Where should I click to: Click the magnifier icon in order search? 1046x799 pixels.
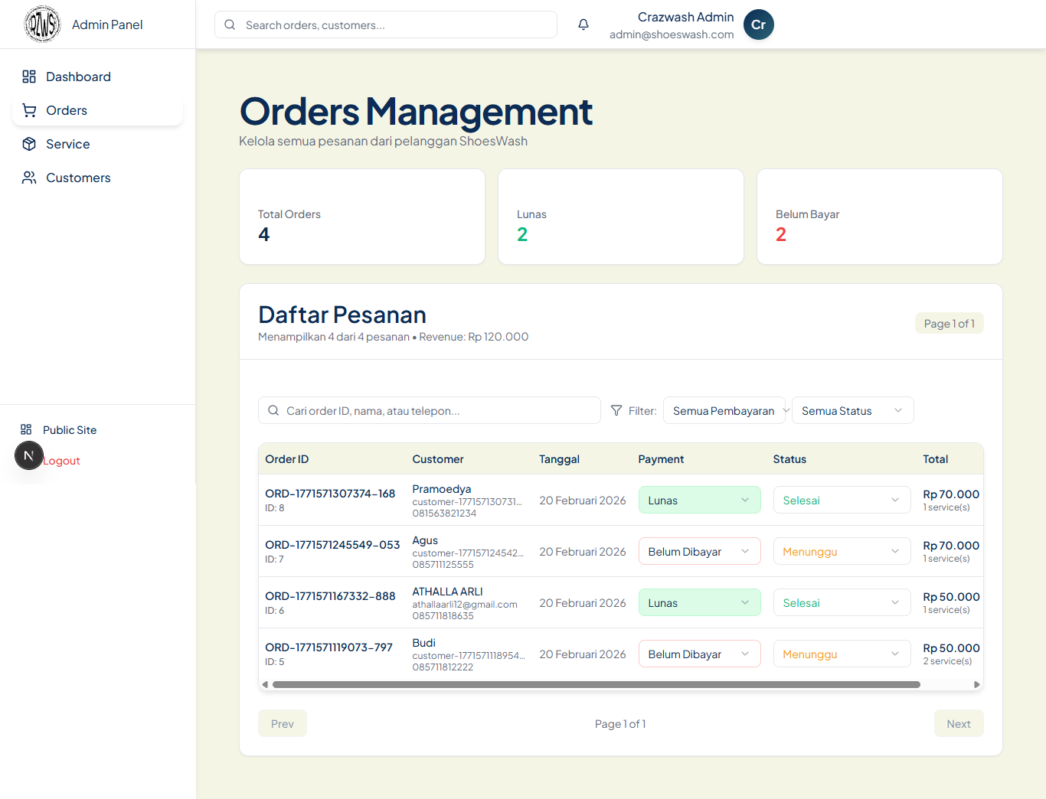pyautogui.click(x=273, y=410)
